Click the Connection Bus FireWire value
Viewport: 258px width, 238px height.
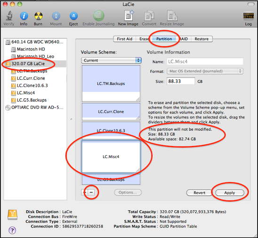70,217
